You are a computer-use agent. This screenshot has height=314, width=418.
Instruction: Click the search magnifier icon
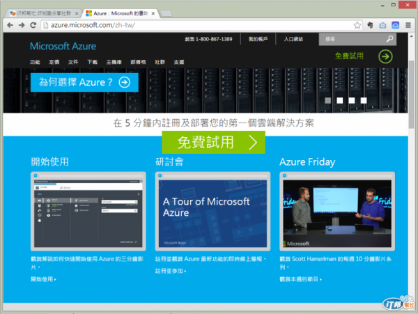(x=389, y=39)
